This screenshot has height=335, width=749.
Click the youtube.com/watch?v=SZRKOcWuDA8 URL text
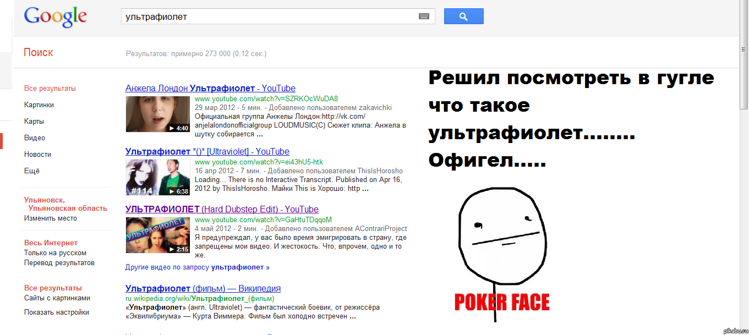(266, 98)
